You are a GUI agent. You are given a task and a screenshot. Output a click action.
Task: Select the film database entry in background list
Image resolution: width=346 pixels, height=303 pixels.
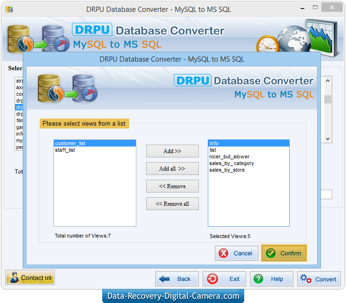[19, 120]
